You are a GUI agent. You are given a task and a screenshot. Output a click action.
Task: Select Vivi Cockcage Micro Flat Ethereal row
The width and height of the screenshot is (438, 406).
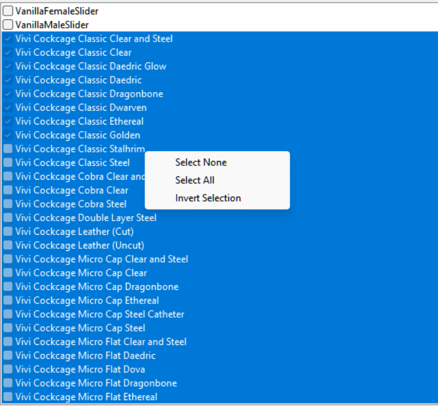pyautogui.click(x=86, y=397)
